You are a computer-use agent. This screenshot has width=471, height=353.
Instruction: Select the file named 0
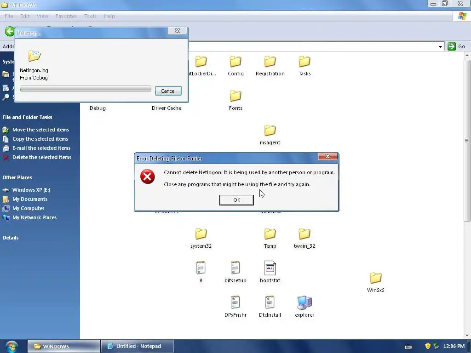[x=201, y=272]
